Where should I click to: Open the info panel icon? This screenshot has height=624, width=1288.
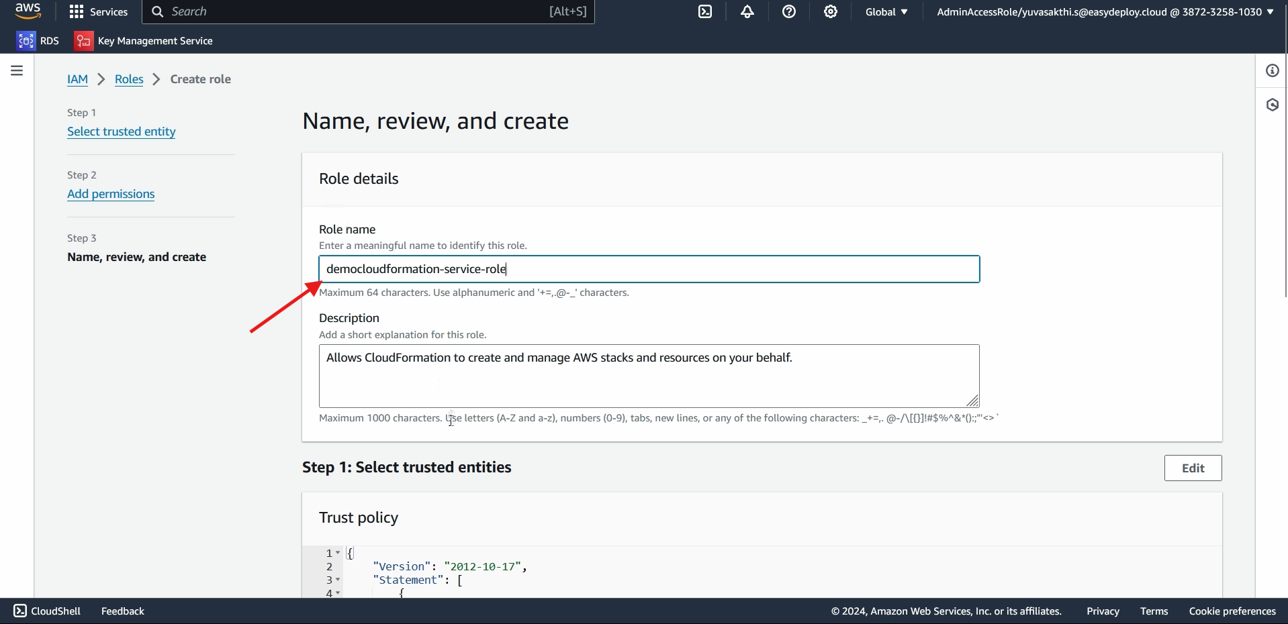(1273, 70)
